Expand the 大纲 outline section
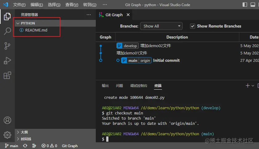259x149 pixels. point(55,132)
